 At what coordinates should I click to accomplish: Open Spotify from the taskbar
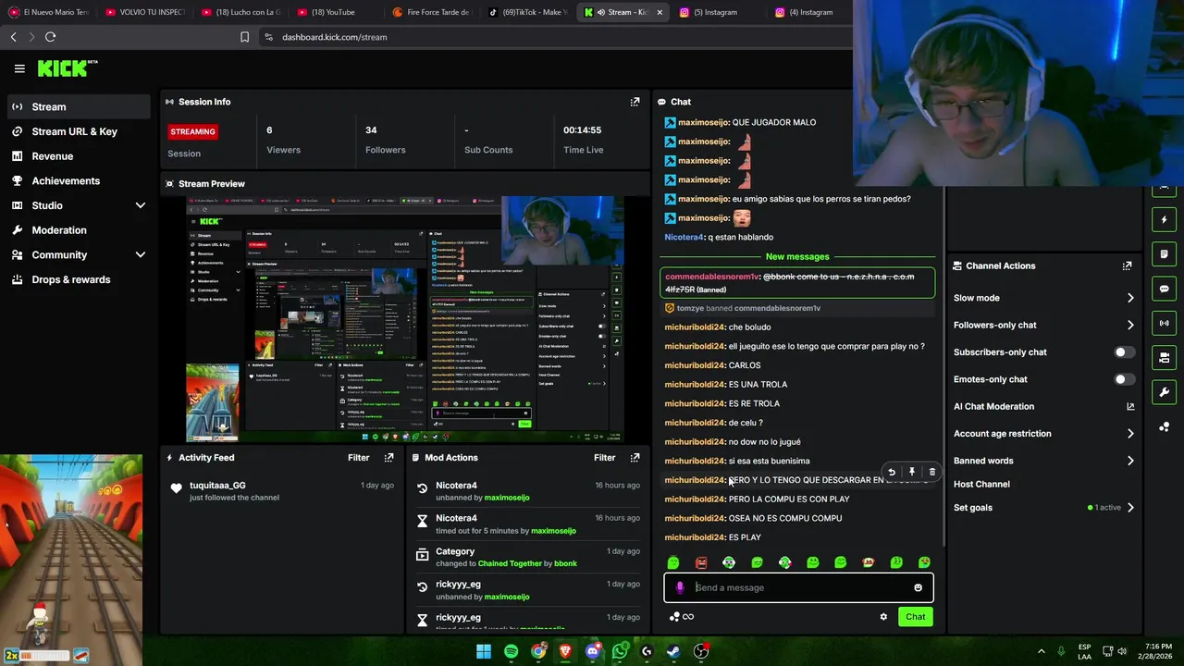tap(512, 651)
